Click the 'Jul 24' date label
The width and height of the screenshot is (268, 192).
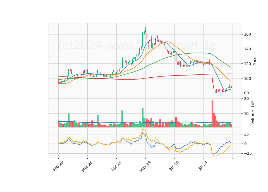pyautogui.click(x=204, y=165)
